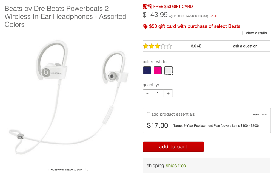Select the pink color swatch
Screen dimensions: 274x173
click(x=158, y=70)
